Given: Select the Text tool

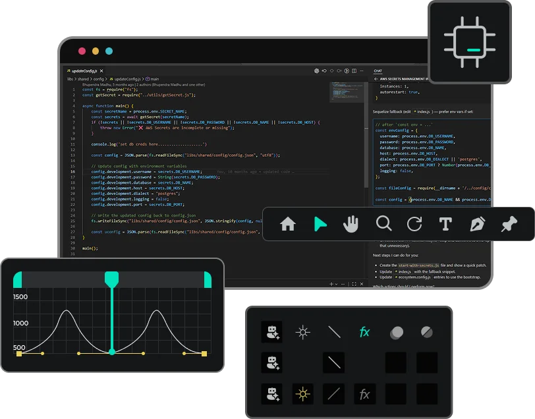Looking at the screenshot, I should (445, 224).
